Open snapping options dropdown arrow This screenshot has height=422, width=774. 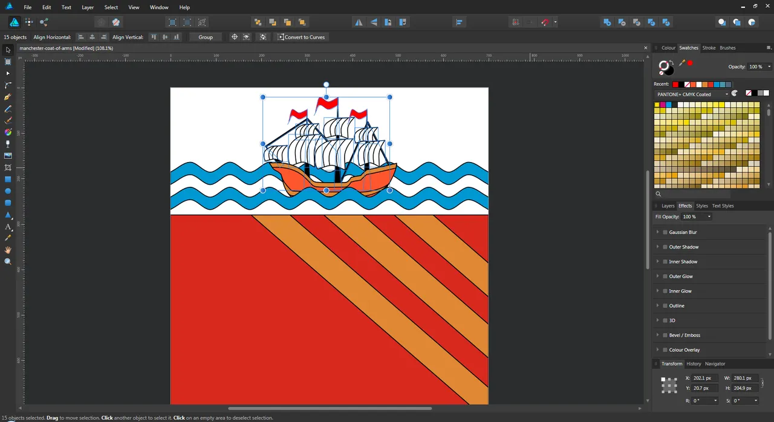pyautogui.click(x=555, y=22)
